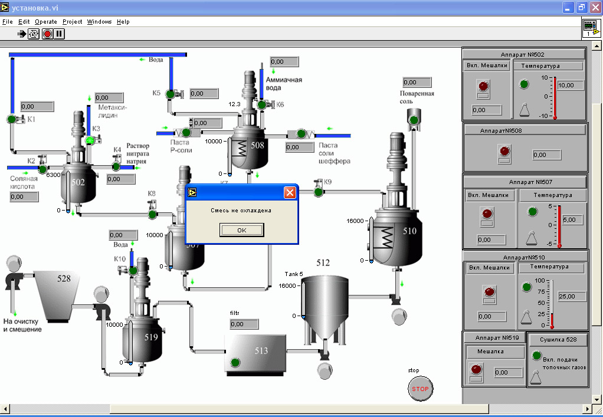The height and width of the screenshot is (417, 603).
Task: Open the Project menu
Action: (73, 22)
